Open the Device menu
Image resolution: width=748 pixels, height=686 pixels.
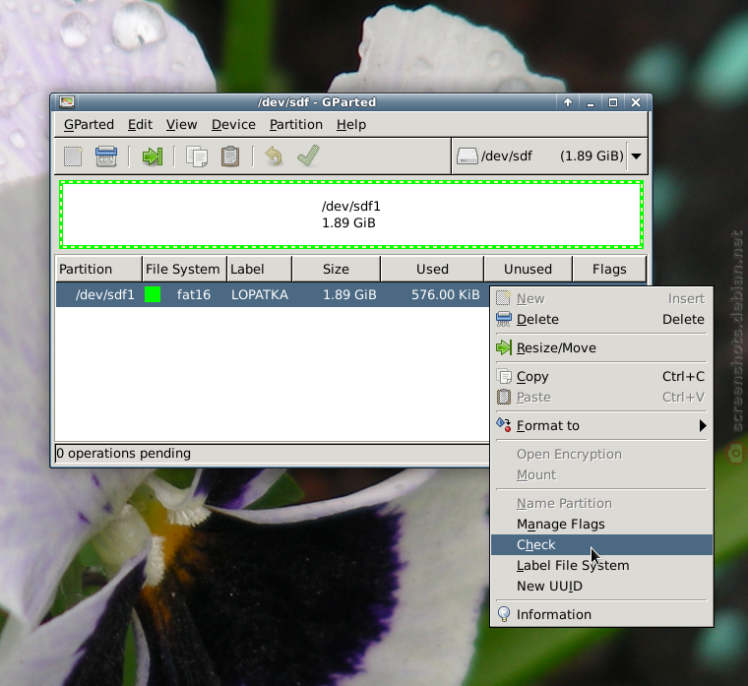coord(233,125)
